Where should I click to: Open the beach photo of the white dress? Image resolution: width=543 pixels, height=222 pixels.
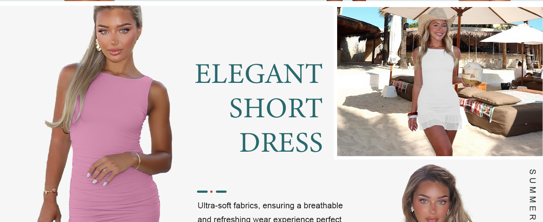click(x=440, y=81)
